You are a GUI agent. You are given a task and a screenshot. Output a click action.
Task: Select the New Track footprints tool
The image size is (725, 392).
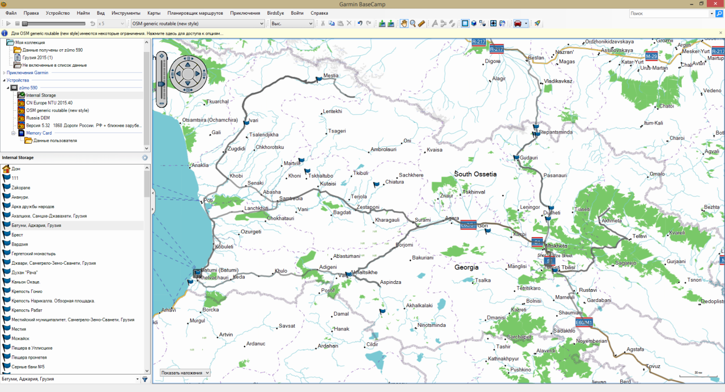pyautogui.click(x=452, y=23)
